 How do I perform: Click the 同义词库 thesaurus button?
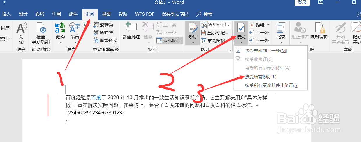coord(5,28)
